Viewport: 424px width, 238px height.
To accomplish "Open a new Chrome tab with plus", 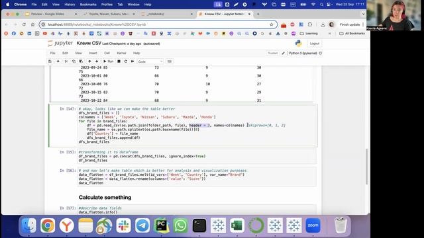I will (x=258, y=14).
